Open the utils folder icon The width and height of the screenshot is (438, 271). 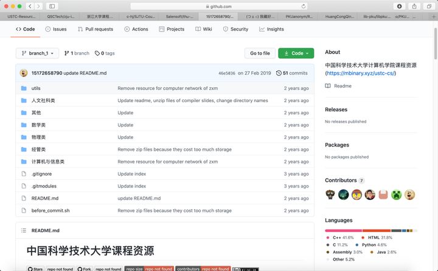24,88
